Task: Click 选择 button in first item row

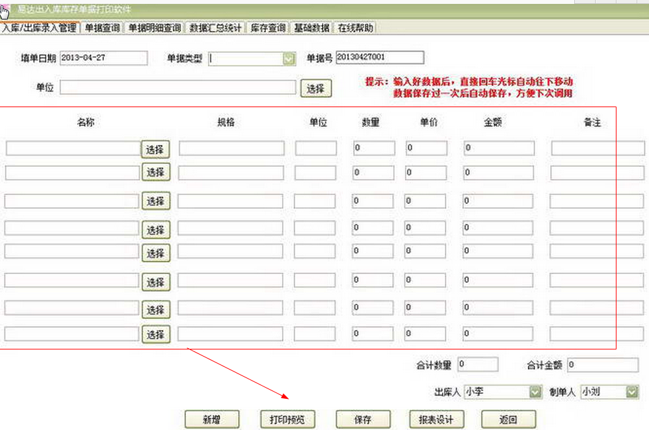Action: click(155, 149)
